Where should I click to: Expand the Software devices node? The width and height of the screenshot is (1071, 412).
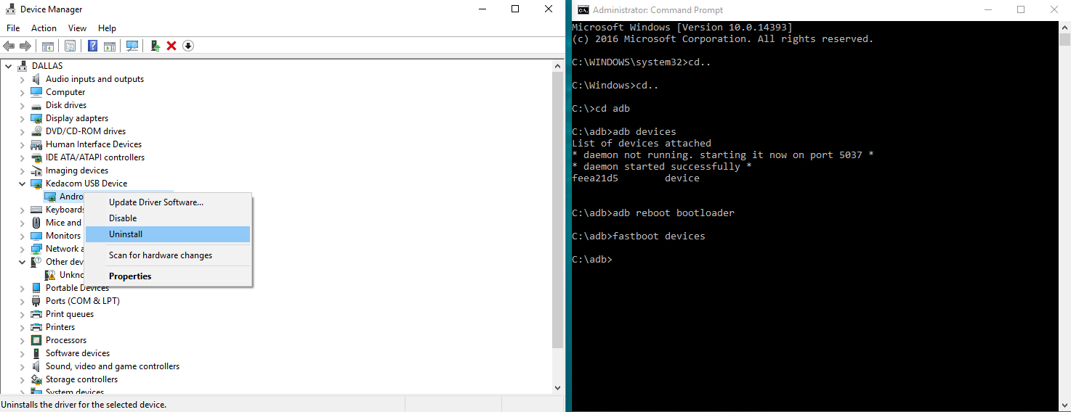(23, 353)
